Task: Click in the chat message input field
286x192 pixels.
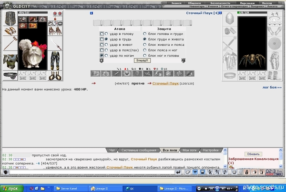Action: 92,172
